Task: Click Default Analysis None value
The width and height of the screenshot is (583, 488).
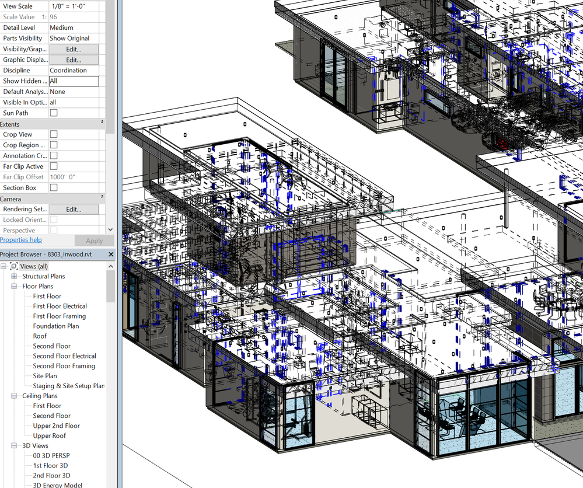Action: (x=74, y=92)
